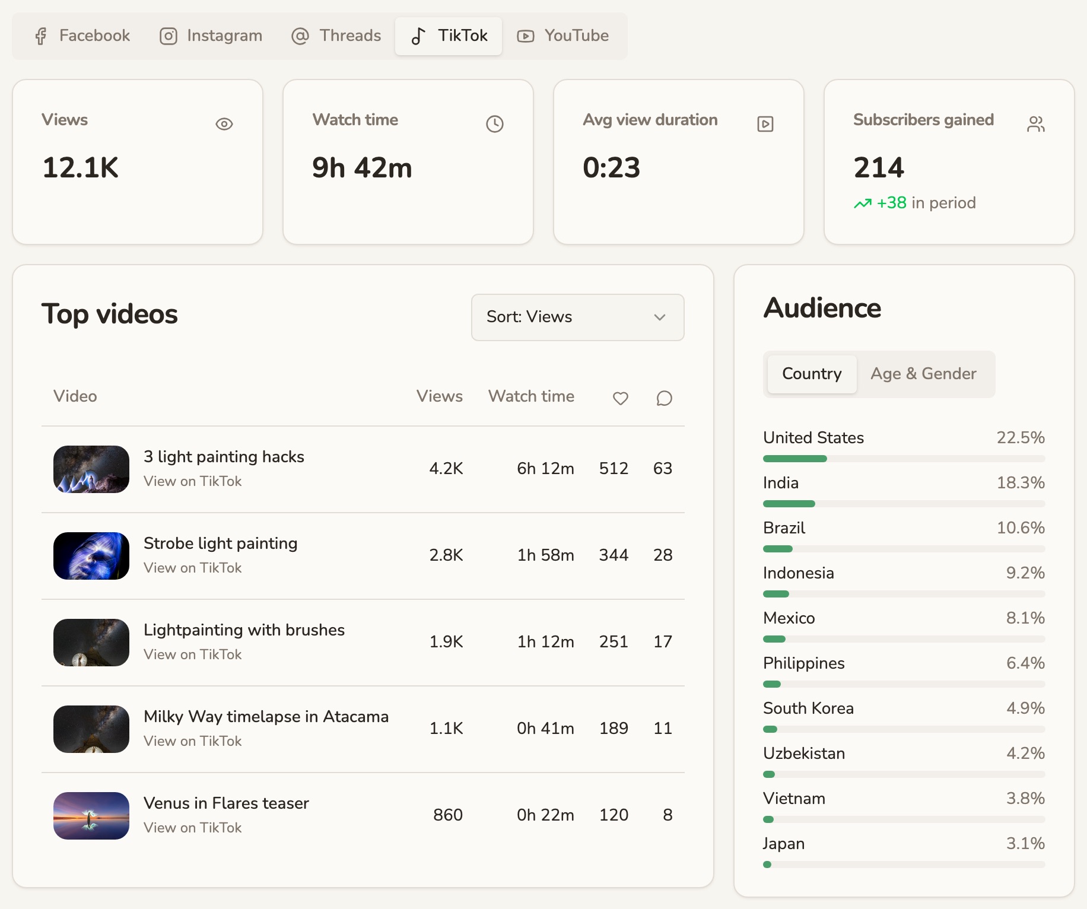This screenshot has width=1087, height=909.
Task: Click the India audience progress bar
Action: tap(904, 504)
